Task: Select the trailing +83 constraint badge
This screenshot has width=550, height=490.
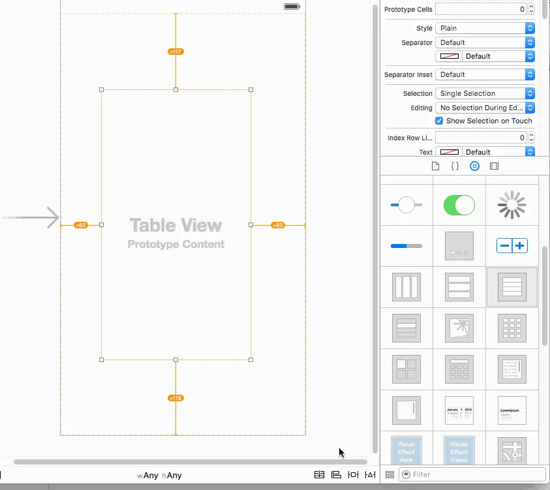Action: point(278,225)
